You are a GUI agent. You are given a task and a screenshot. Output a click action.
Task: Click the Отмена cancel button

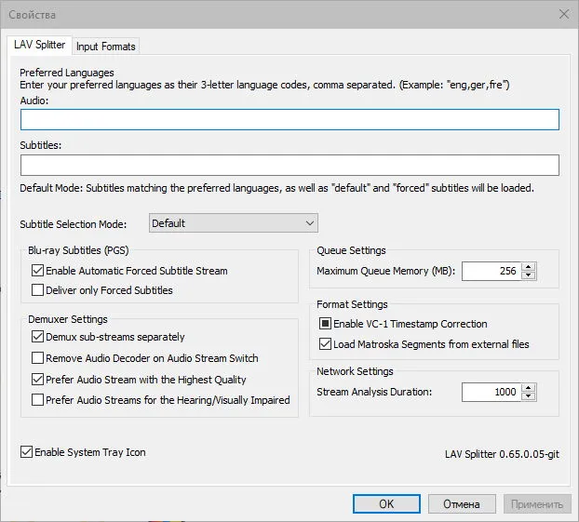click(462, 504)
